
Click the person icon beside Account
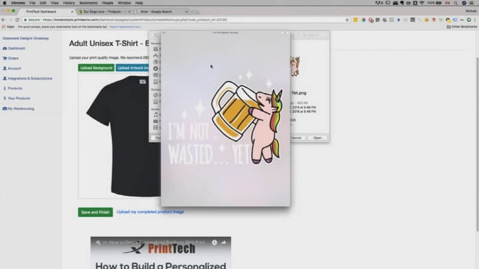pos(5,68)
